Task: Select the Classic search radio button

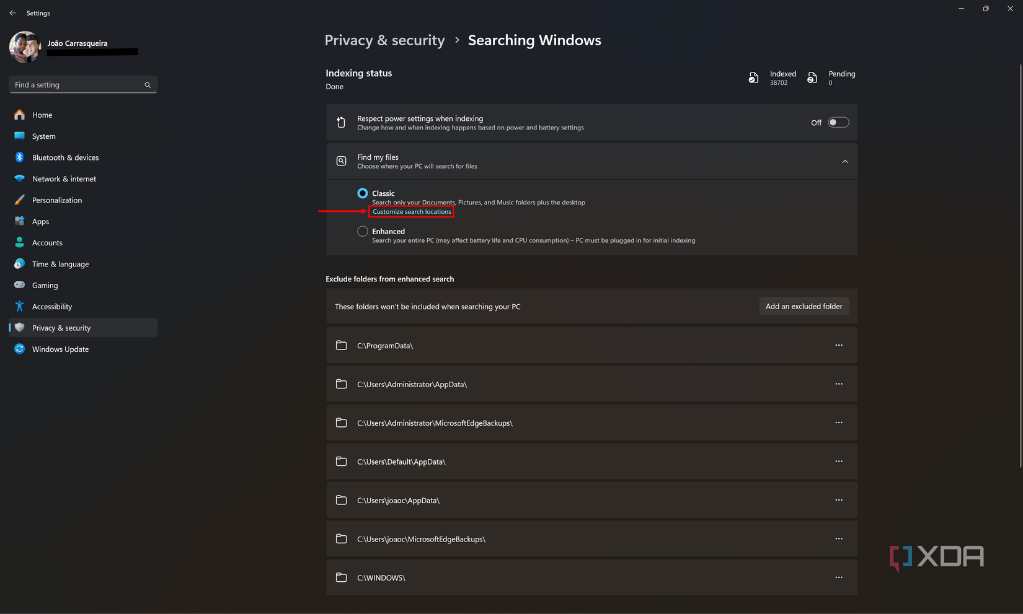Action: point(363,193)
